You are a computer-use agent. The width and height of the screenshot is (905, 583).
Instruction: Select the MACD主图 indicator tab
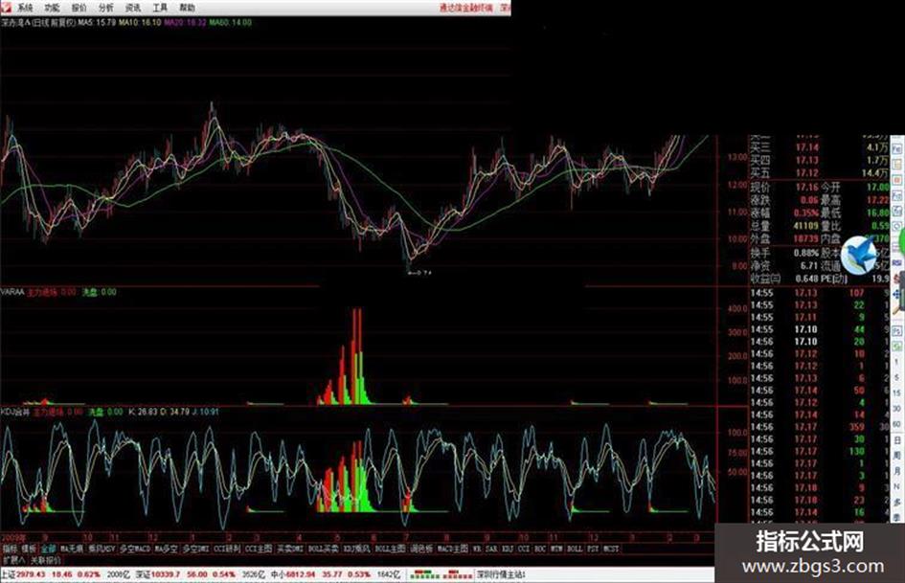pyautogui.click(x=451, y=549)
